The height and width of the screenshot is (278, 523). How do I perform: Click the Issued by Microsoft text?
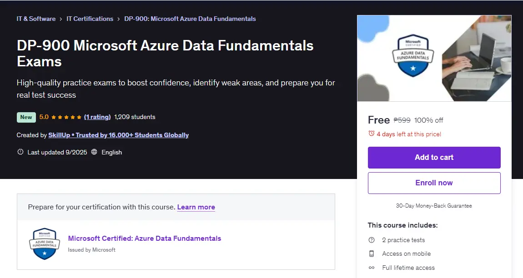point(91,250)
